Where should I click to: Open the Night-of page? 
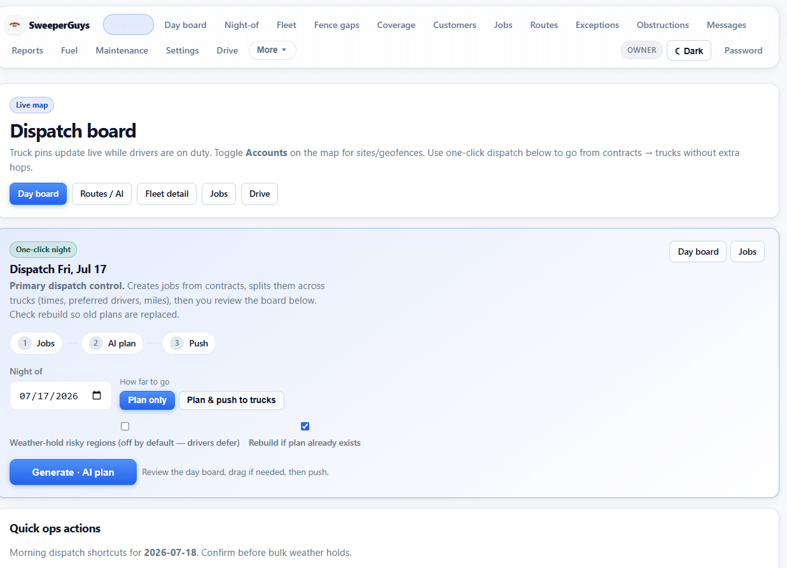[x=242, y=25]
